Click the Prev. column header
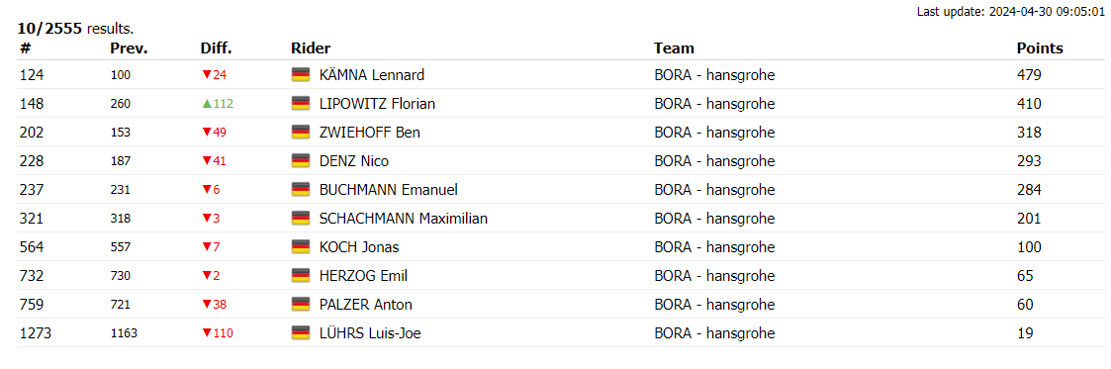Viewport: 1111px width, 369px height. 129,48
